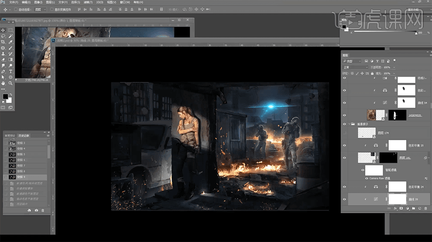Select the Lasso tool
Screen dimensions: 432x242
point(3,36)
